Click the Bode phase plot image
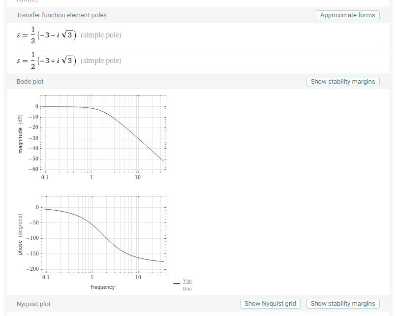 (x=103, y=234)
